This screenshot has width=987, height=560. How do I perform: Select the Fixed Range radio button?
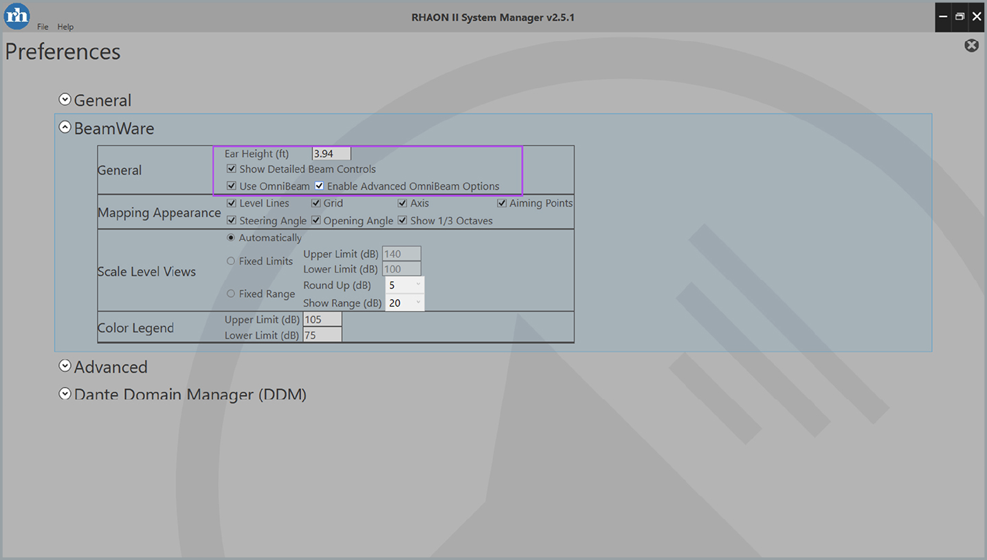pyautogui.click(x=231, y=294)
